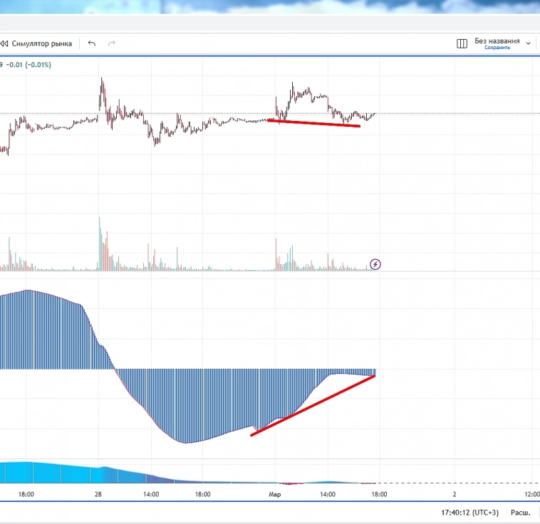The height and width of the screenshot is (524, 540).
Task: Click the 28 date label on time axis
Action: [99, 493]
